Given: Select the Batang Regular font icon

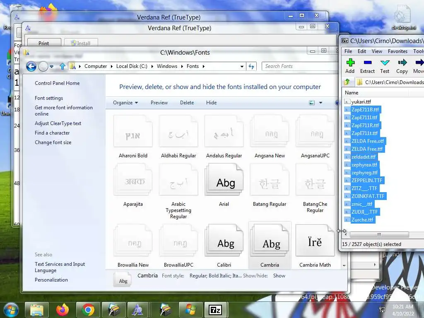Looking at the screenshot, I should coord(270,180).
